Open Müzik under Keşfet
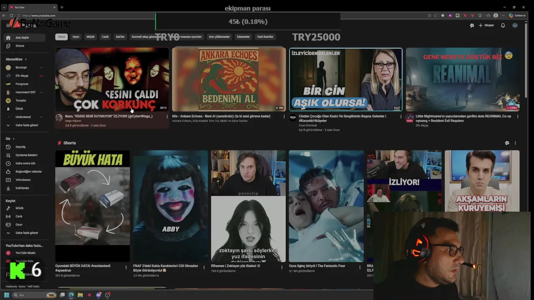The image size is (534, 300). click(24, 208)
